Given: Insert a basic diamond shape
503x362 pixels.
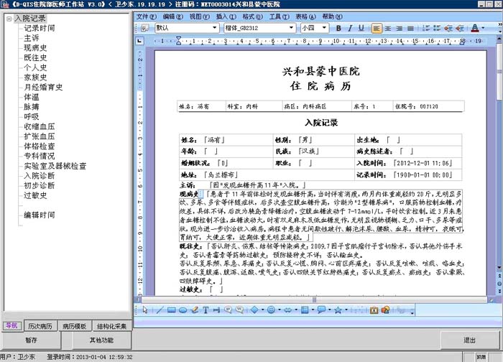Looking at the screenshot, I should coord(254,310).
